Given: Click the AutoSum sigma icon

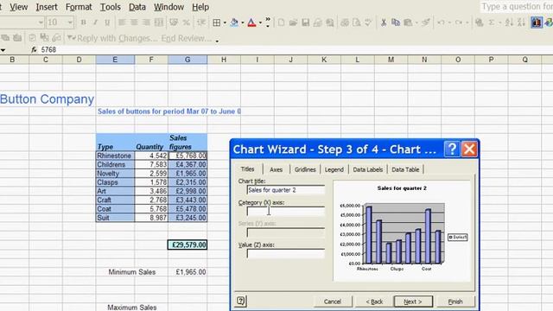Looking at the screenshot, I should (492, 22).
